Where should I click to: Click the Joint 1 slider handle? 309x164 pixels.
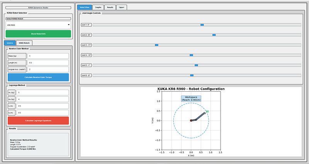point(202,25)
